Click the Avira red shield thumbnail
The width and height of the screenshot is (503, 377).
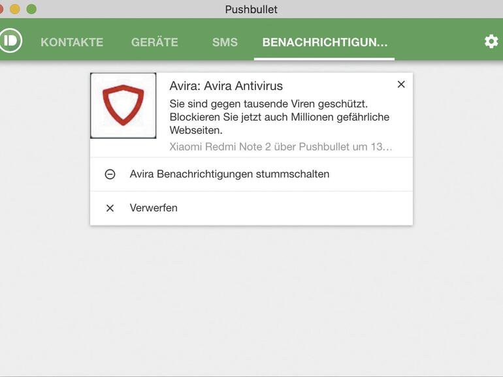pyautogui.click(x=123, y=106)
